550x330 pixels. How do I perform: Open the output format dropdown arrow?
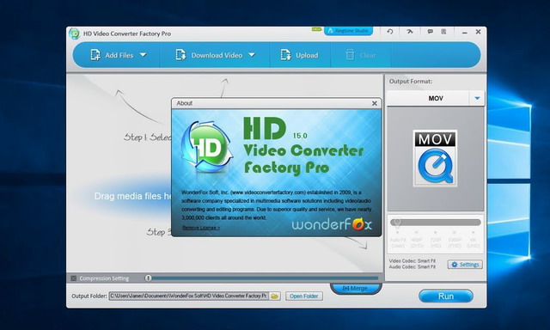[x=477, y=99]
